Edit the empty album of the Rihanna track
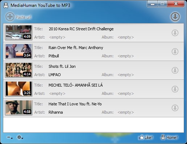Image resolution: width=187 pixels, height=144 pixels. pyautogui.click(x=126, y=112)
